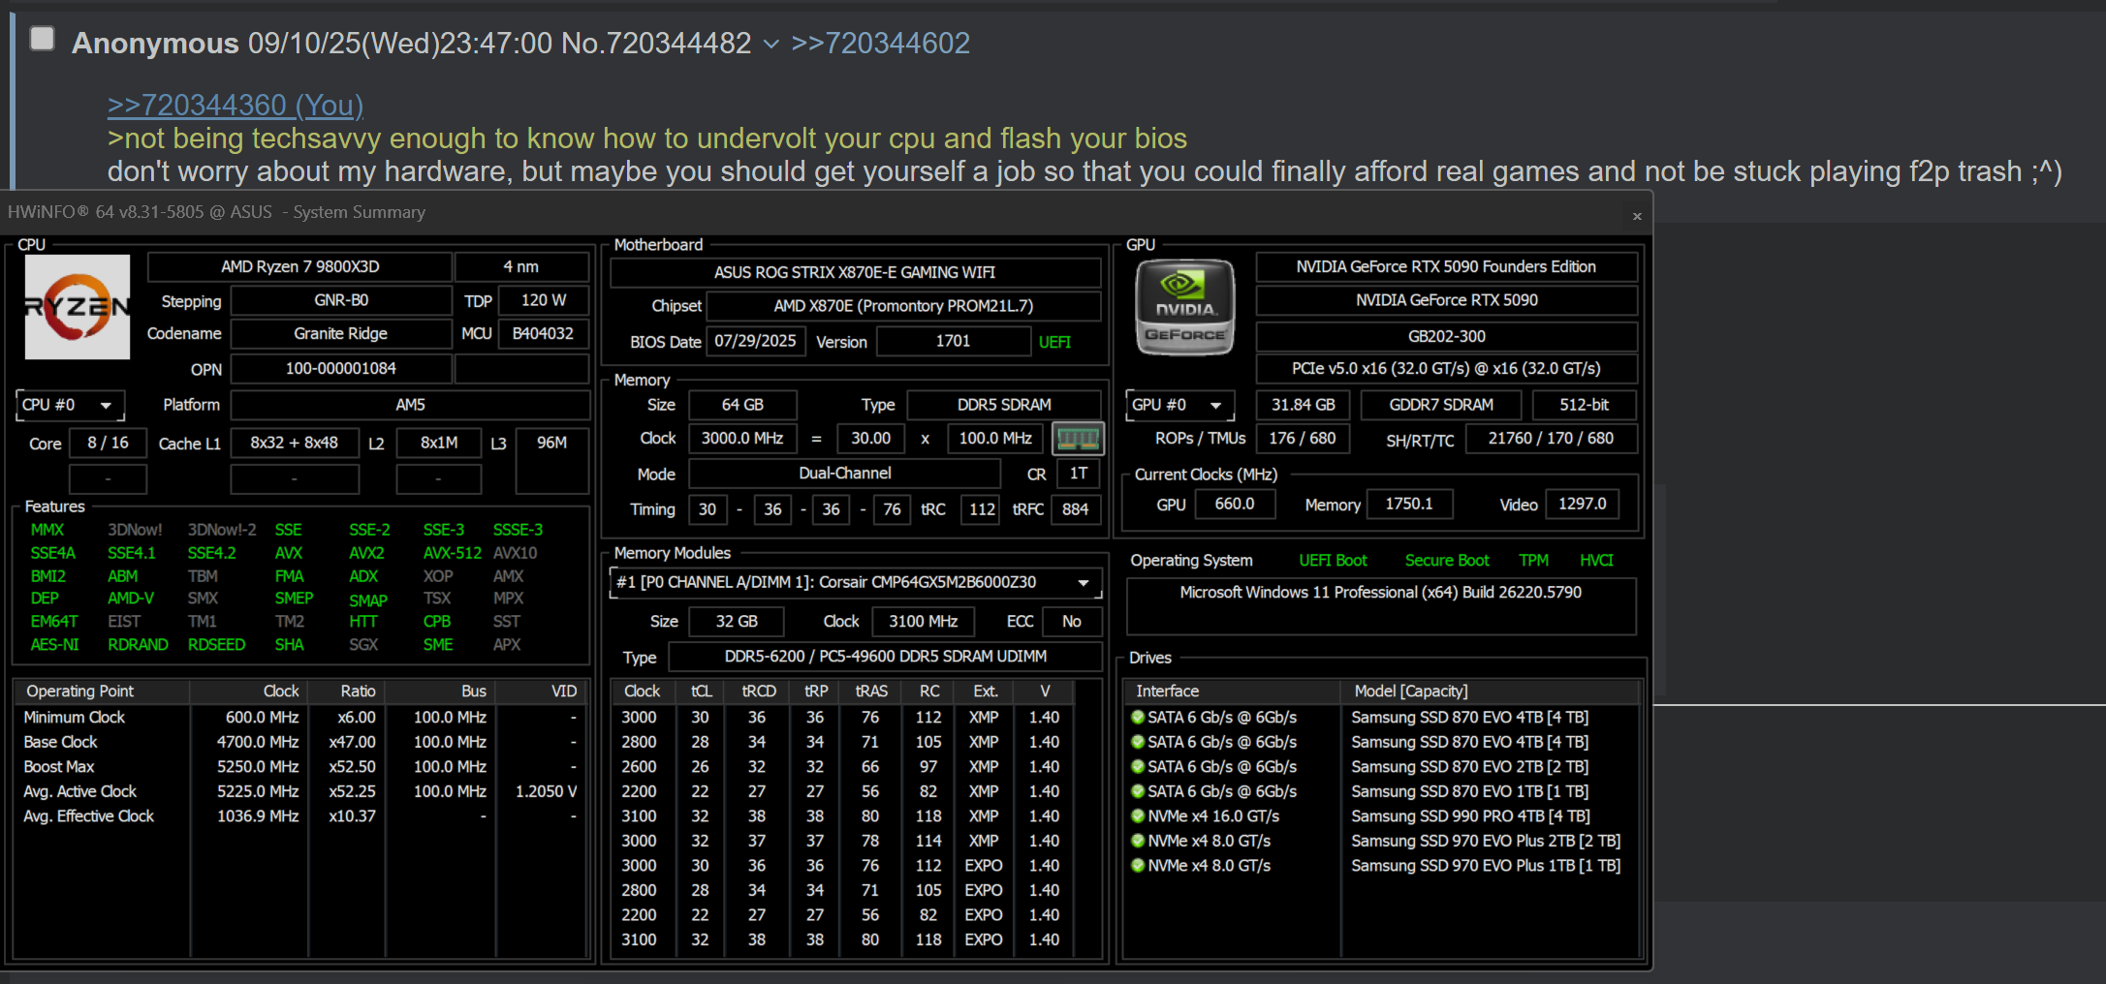Click the HVCI indicator
Viewport: 2106px width, 984px height.
pos(1596,561)
